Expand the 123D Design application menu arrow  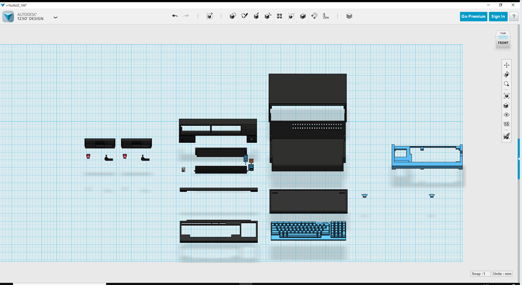(55, 17)
